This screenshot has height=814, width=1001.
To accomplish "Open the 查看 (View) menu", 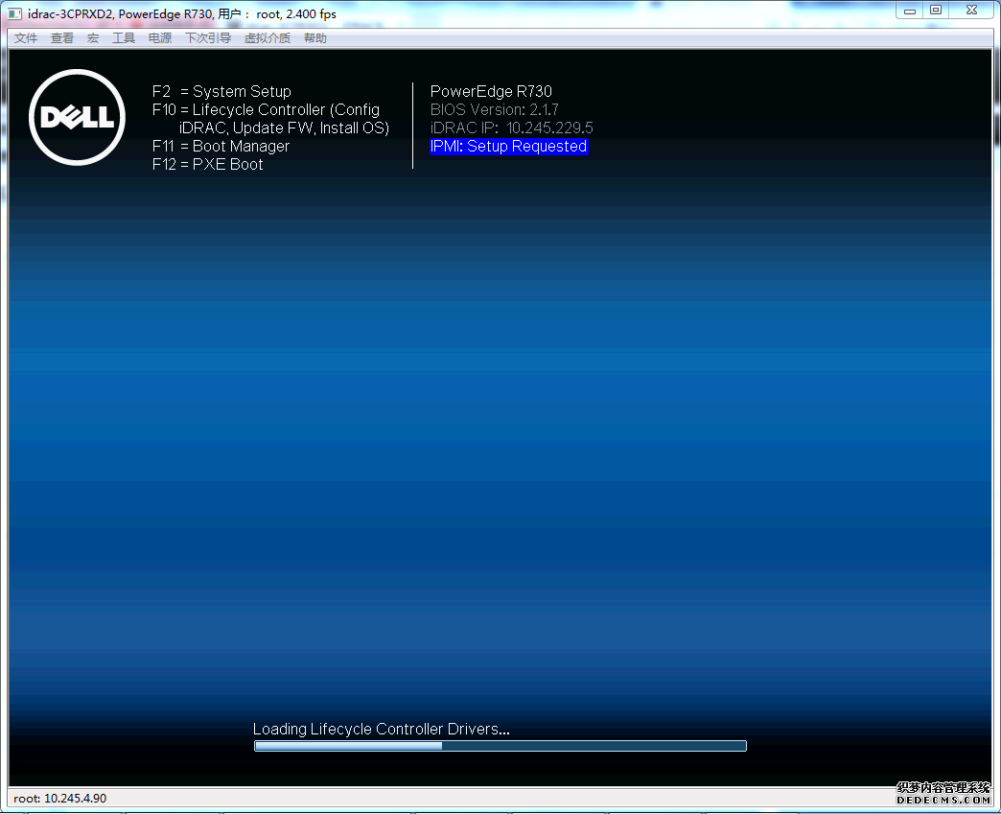I will (62, 38).
